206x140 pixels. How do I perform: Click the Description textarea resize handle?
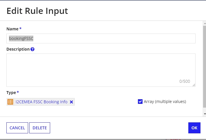194,85
